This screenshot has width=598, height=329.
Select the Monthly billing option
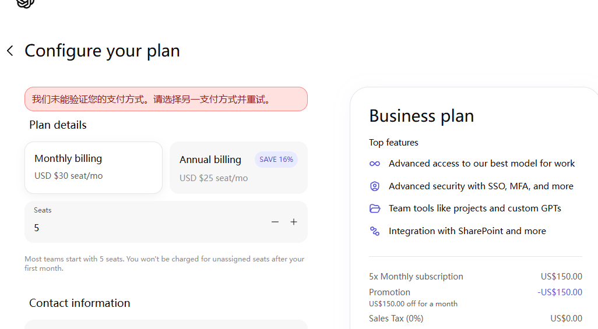click(93, 168)
